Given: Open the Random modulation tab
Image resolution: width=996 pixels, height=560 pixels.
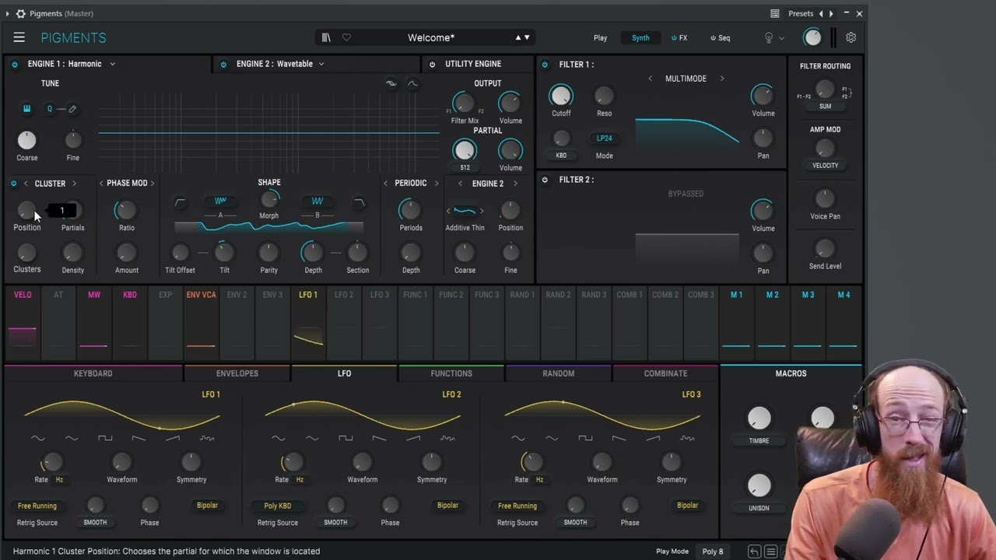Looking at the screenshot, I should point(559,373).
